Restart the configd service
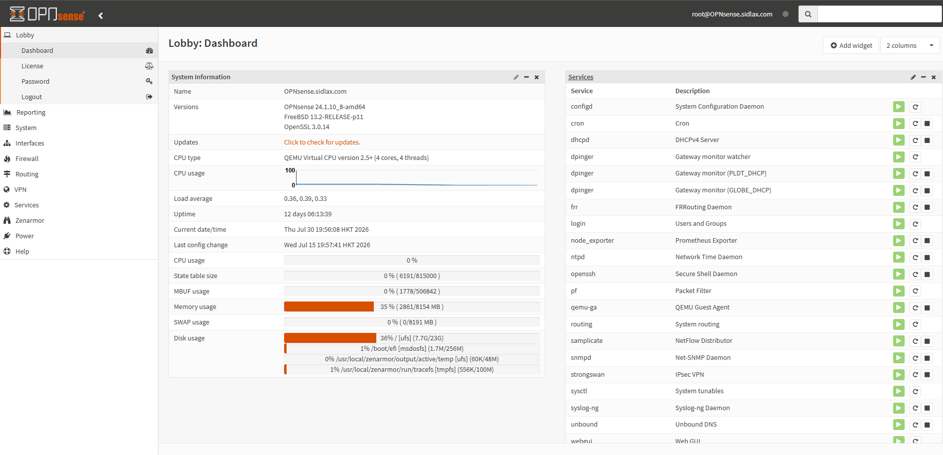The height and width of the screenshot is (455, 943). 915,107
